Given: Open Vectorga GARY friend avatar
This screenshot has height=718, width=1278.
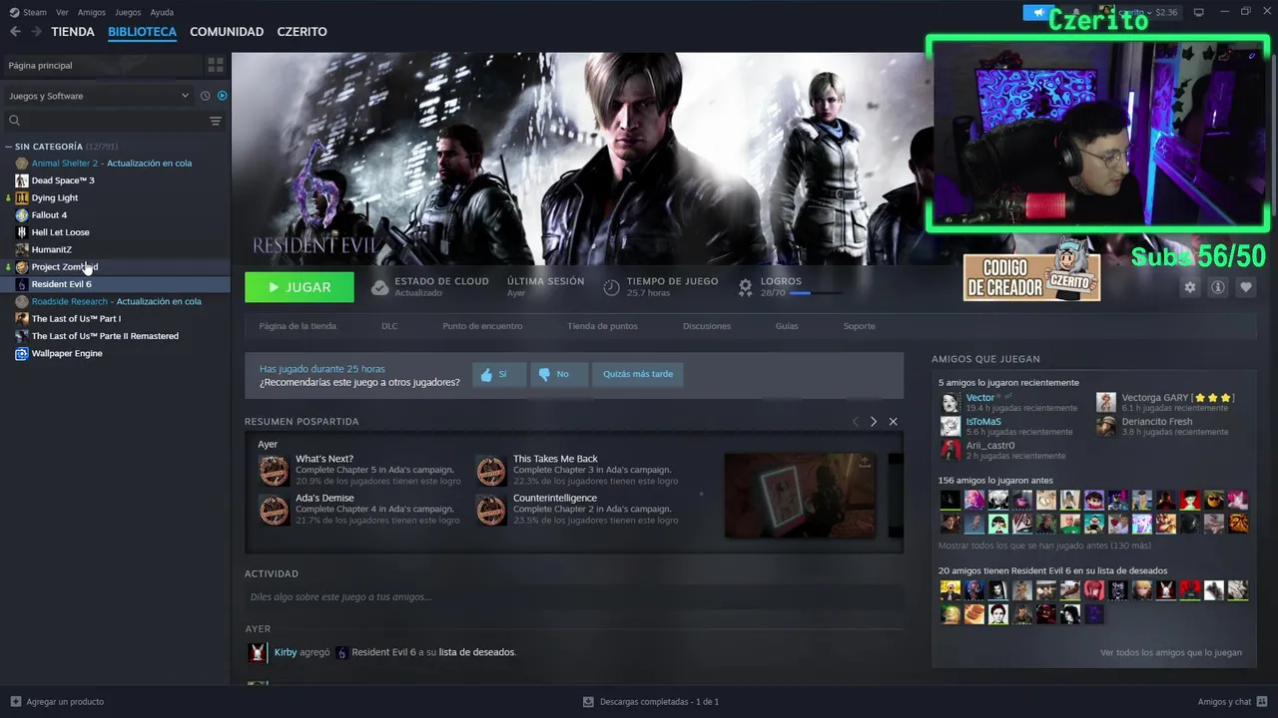Looking at the screenshot, I should [x=1105, y=402].
